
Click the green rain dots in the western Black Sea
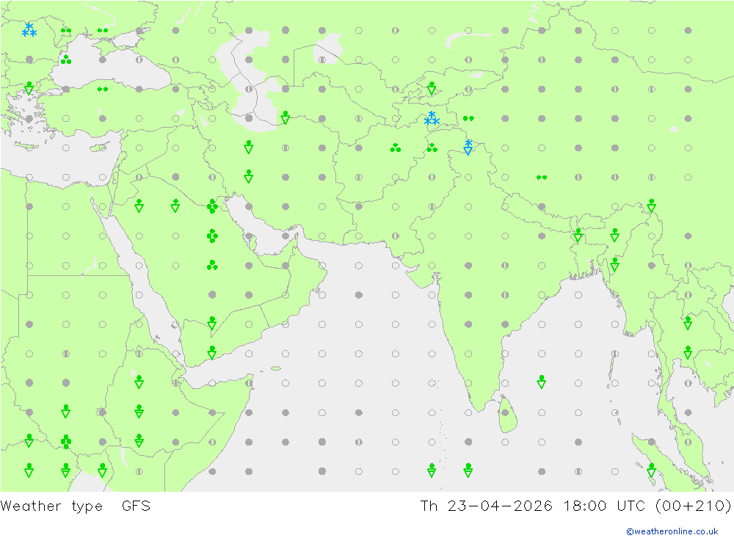pyautogui.click(x=66, y=59)
